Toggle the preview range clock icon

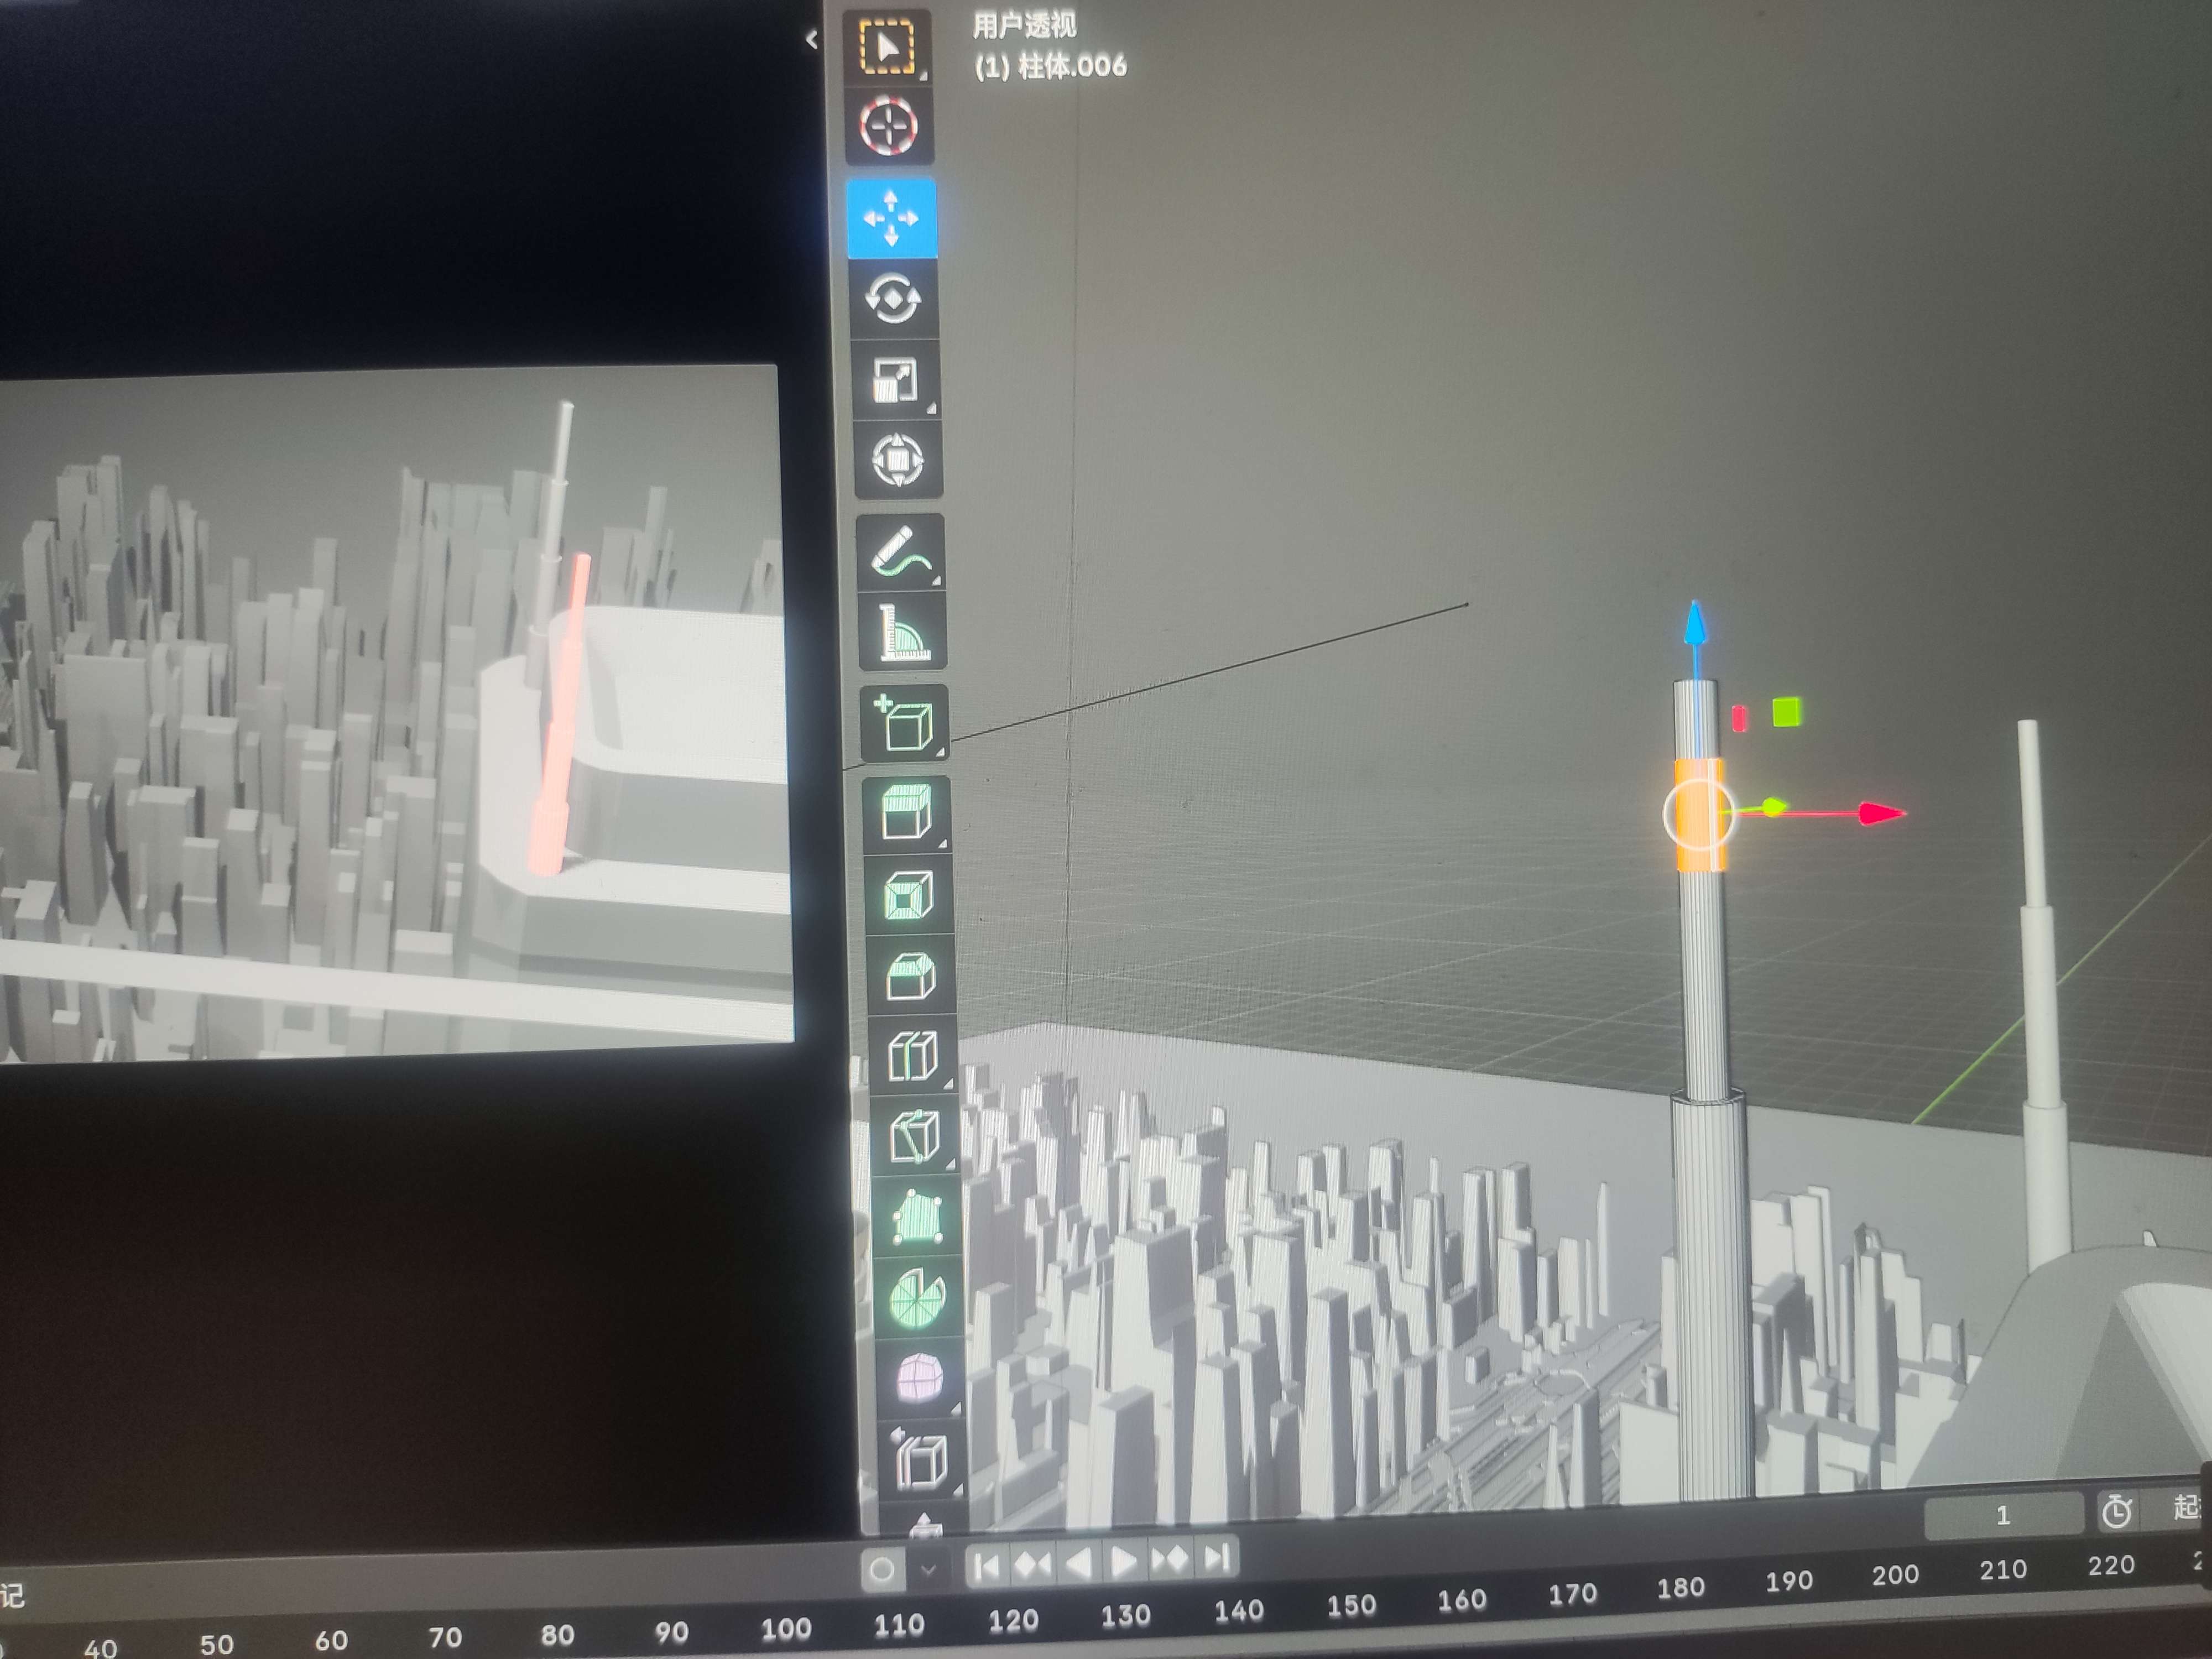2116,1511
